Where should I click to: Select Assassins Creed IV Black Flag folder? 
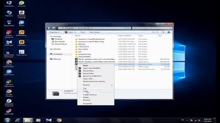tap(91, 42)
